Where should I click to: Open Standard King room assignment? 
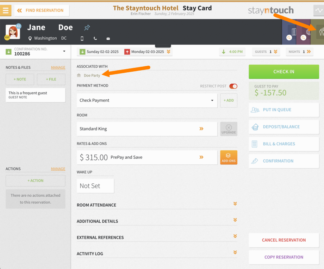pos(147,129)
